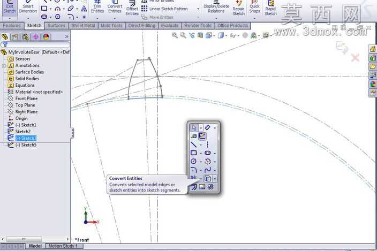Select the Tangent Arc tool in ribbon

(57, 9)
